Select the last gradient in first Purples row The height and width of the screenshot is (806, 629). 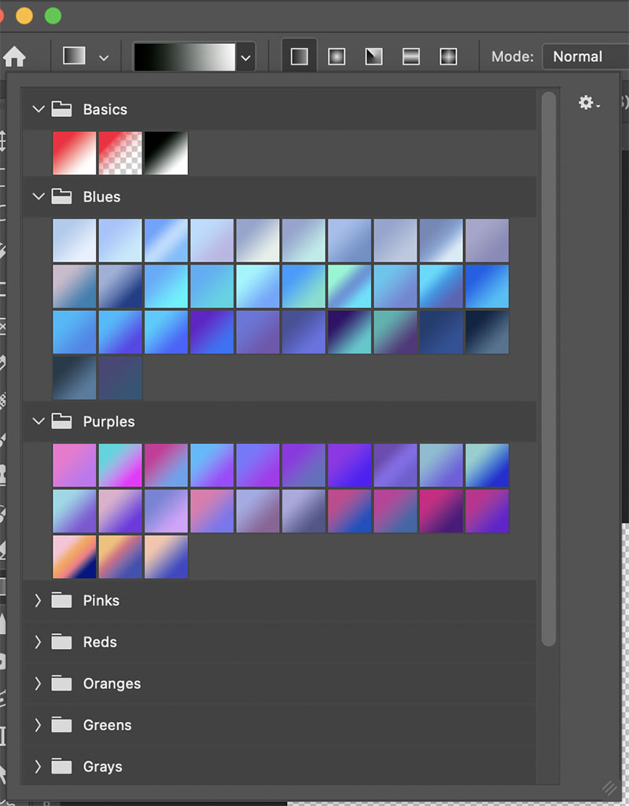click(x=487, y=465)
